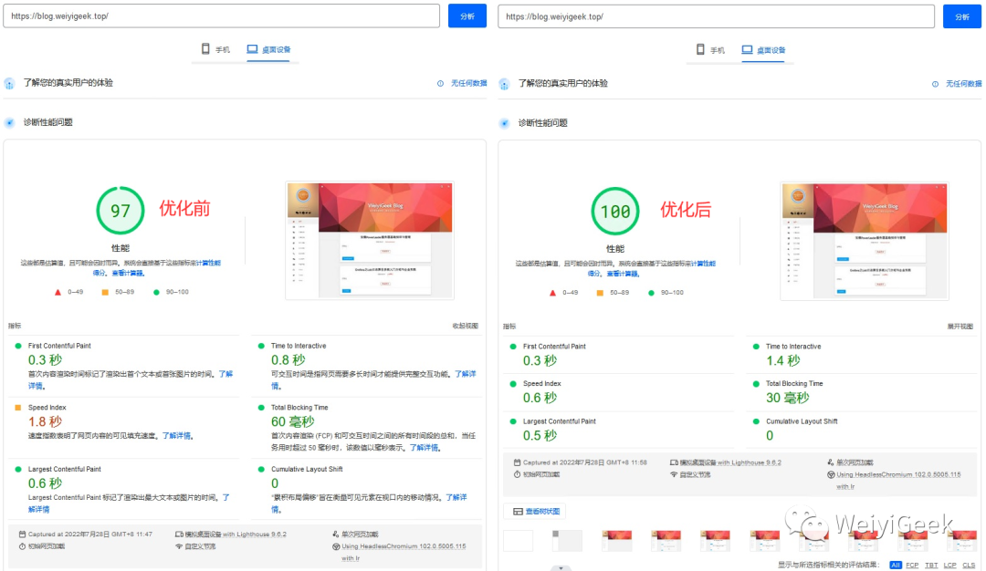Image resolution: width=986 pixels, height=571 pixels.
Task: Expand metrics with 展开视图
Action: pyautogui.click(x=960, y=326)
